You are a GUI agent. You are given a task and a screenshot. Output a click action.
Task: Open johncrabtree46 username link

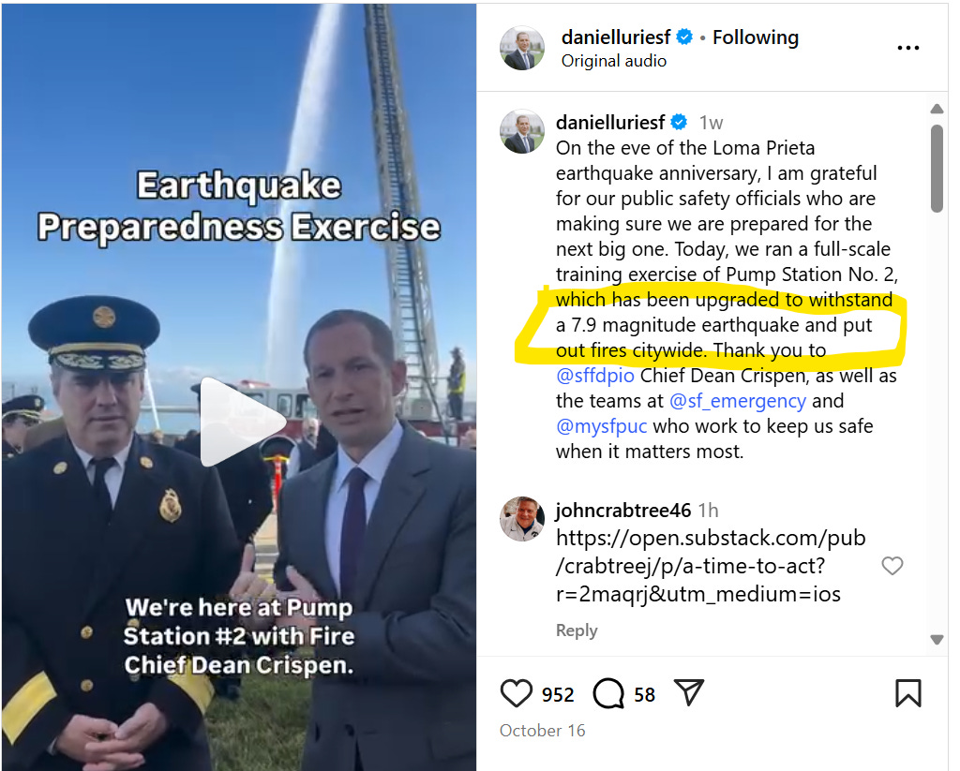pyautogui.click(x=623, y=511)
